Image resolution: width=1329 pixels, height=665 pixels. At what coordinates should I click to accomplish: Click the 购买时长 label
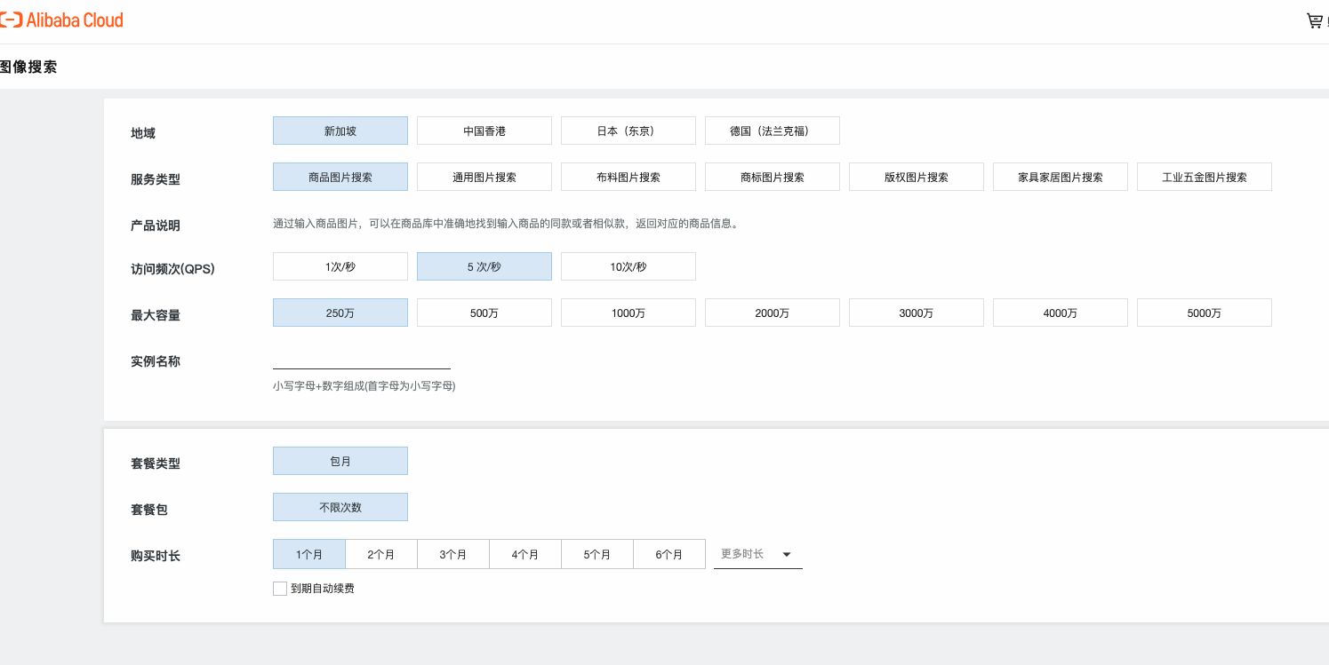coord(156,556)
